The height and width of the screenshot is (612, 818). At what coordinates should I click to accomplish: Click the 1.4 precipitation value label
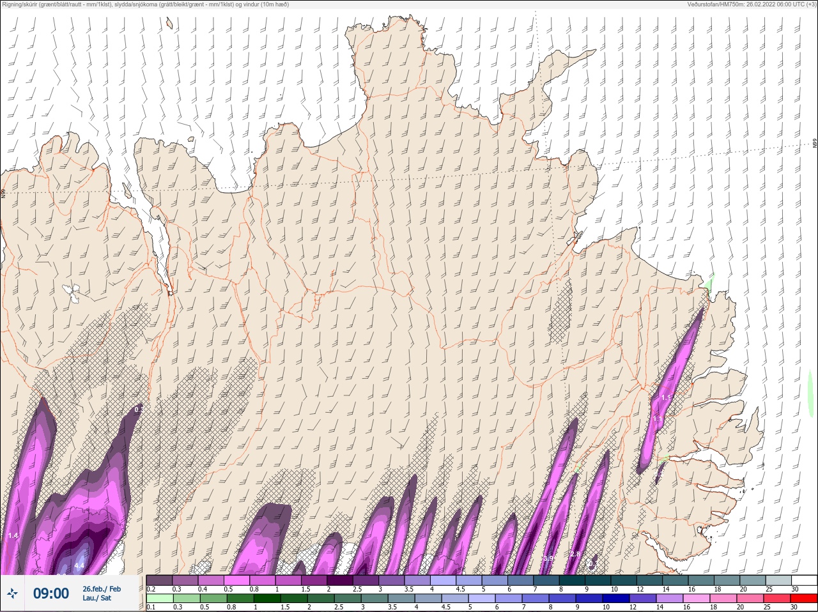[14, 535]
